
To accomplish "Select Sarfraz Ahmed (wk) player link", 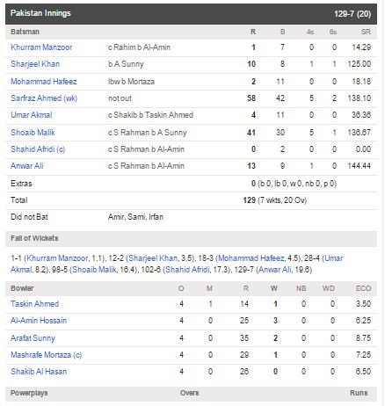I will pyautogui.click(x=44, y=98).
